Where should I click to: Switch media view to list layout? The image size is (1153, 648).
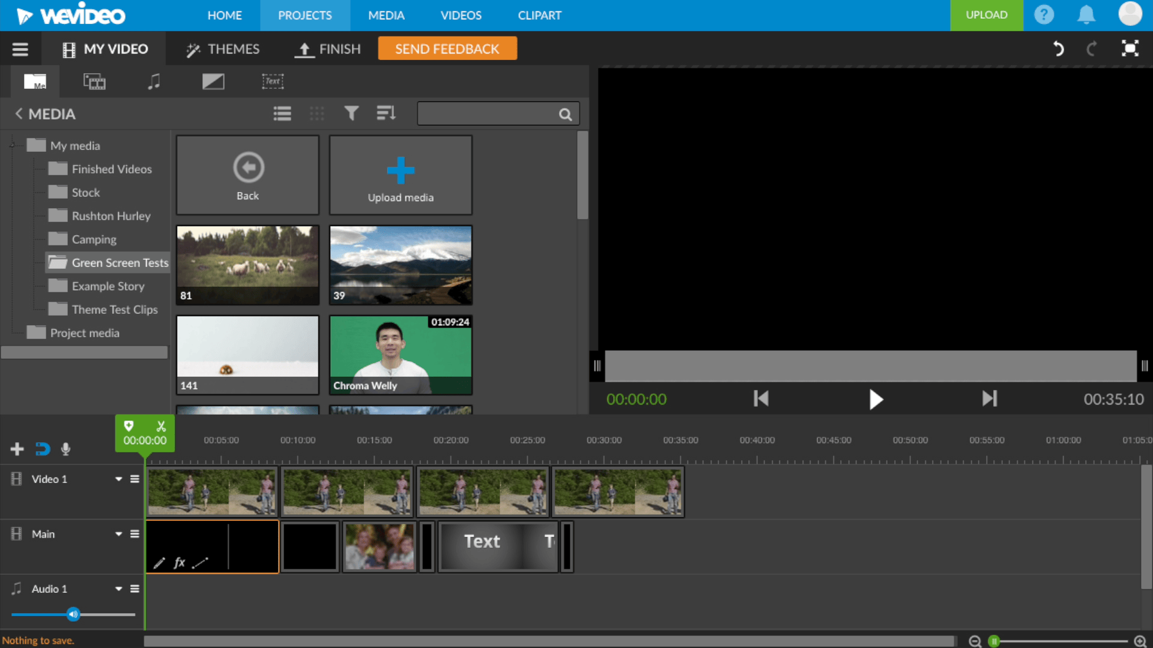(282, 113)
